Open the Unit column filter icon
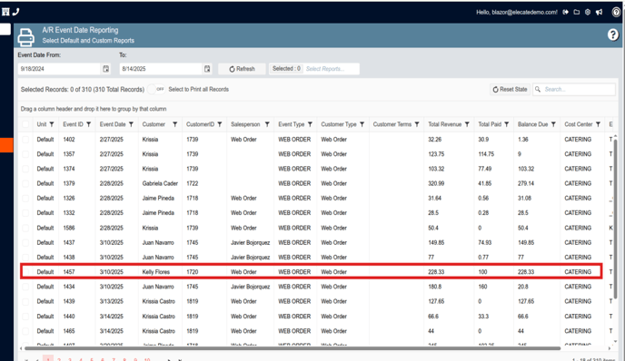The height and width of the screenshot is (361, 625). (52, 124)
